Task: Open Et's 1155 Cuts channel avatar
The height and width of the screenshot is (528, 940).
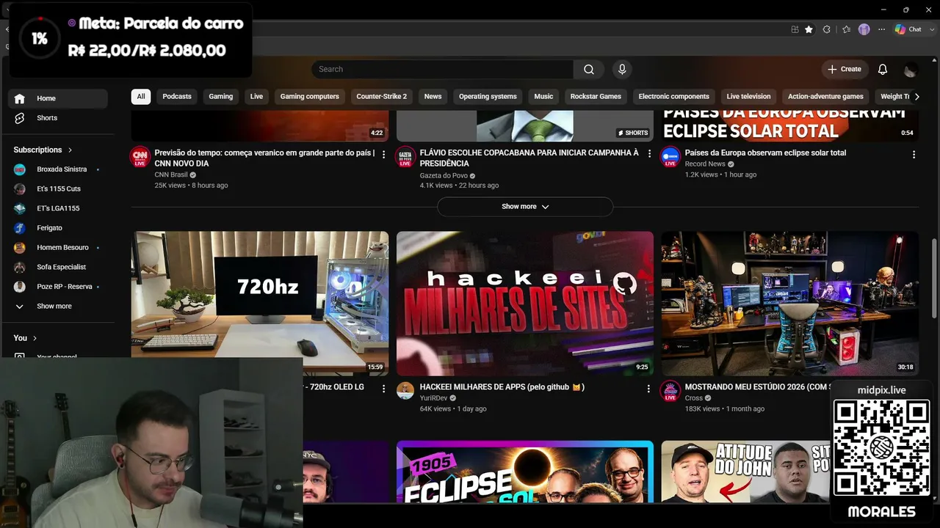Action: [20, 188]
